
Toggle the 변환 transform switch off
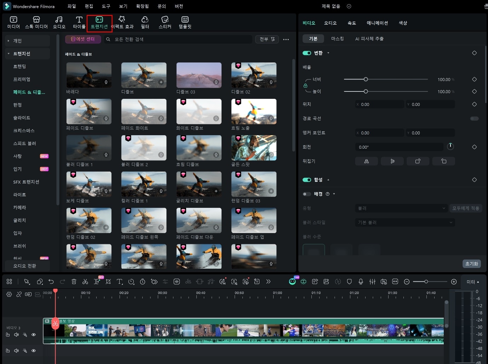point(306,53)
